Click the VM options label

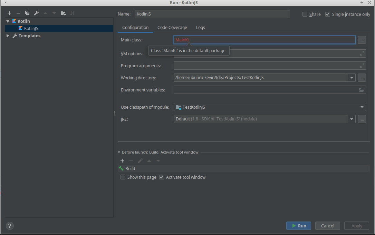[x=132, y=54]
